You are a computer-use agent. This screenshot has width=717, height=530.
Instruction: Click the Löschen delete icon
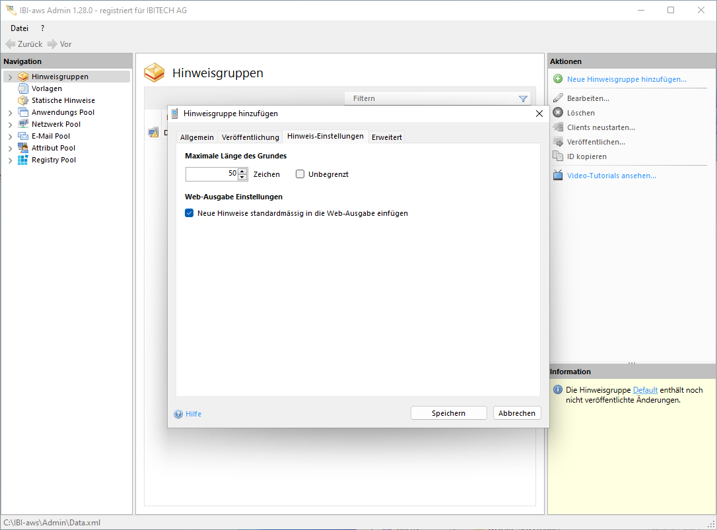click(x=558, y=113)
